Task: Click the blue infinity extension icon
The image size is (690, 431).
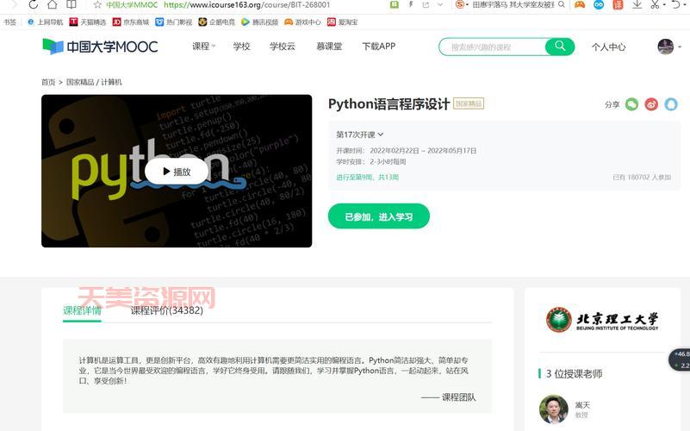Action: click(599, 5)
